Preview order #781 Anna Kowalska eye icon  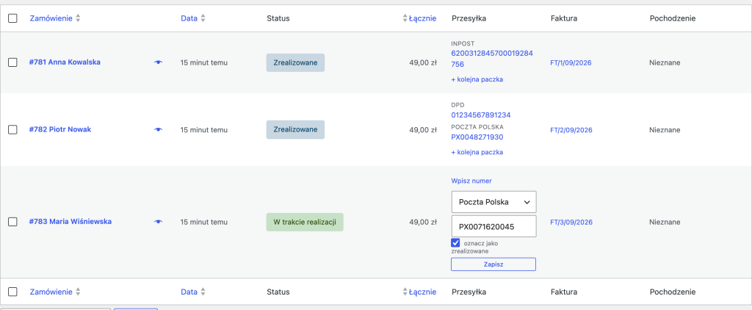pos(159,62)
